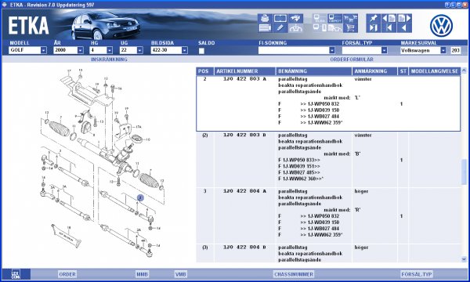Open the MARKESURVAL Volkswagen dropdown
470x282 pixels.
click(443, 50)
